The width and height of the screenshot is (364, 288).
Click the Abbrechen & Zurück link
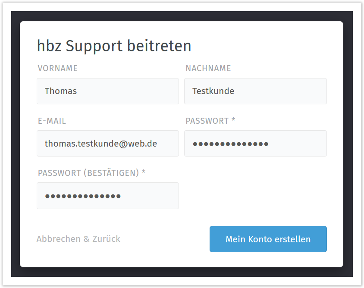point(78,239)
